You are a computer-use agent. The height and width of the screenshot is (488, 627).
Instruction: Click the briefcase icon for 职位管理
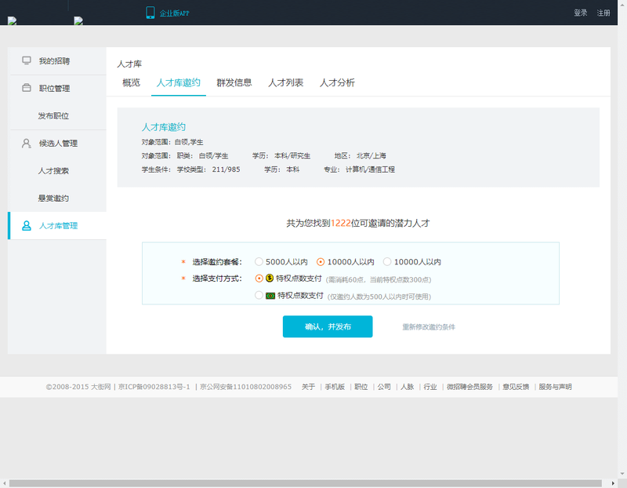coord(27,88)
